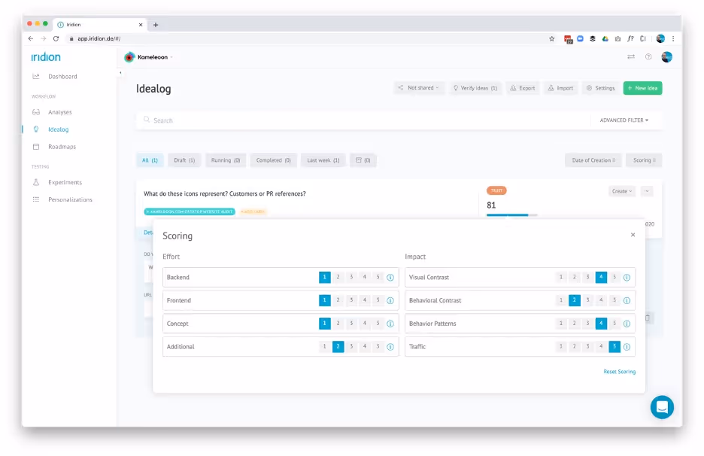This screenshot has height=456, width=704.
Task: Reload the browser page
Action: coord(56,38)
